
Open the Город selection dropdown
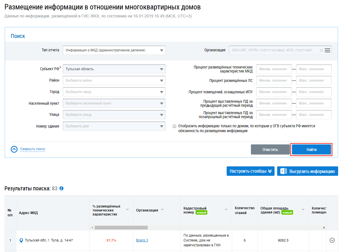click(x=161, y=92)
